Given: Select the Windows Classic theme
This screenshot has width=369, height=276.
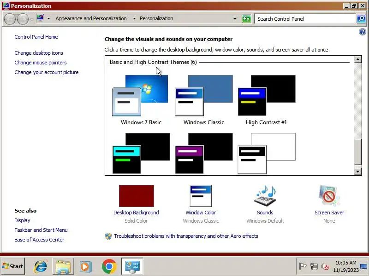Looking at the screenshot, I should pos(203,100).
